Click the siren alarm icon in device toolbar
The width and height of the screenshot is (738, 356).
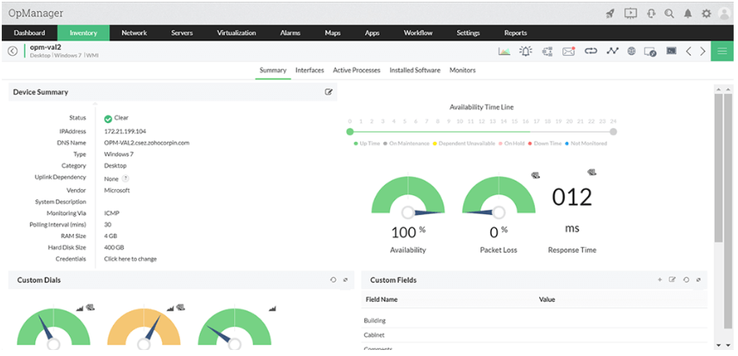[525, 52]
